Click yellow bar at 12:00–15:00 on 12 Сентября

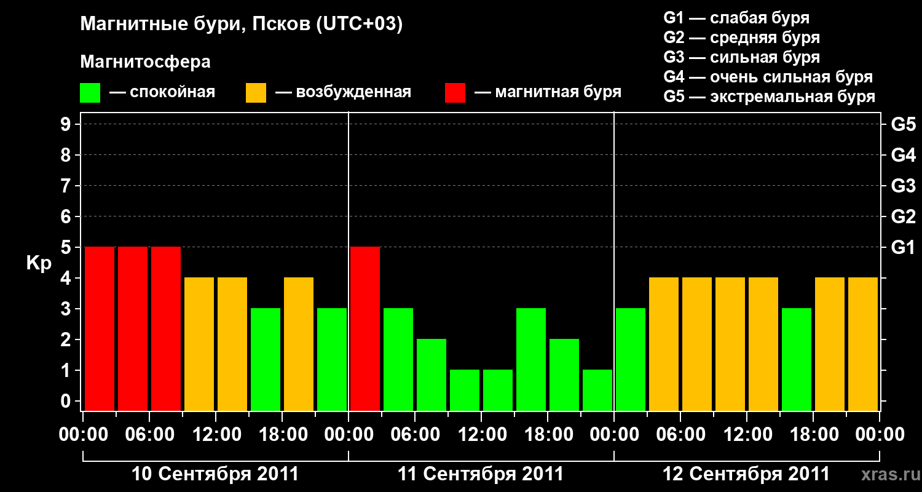[763, 344]
